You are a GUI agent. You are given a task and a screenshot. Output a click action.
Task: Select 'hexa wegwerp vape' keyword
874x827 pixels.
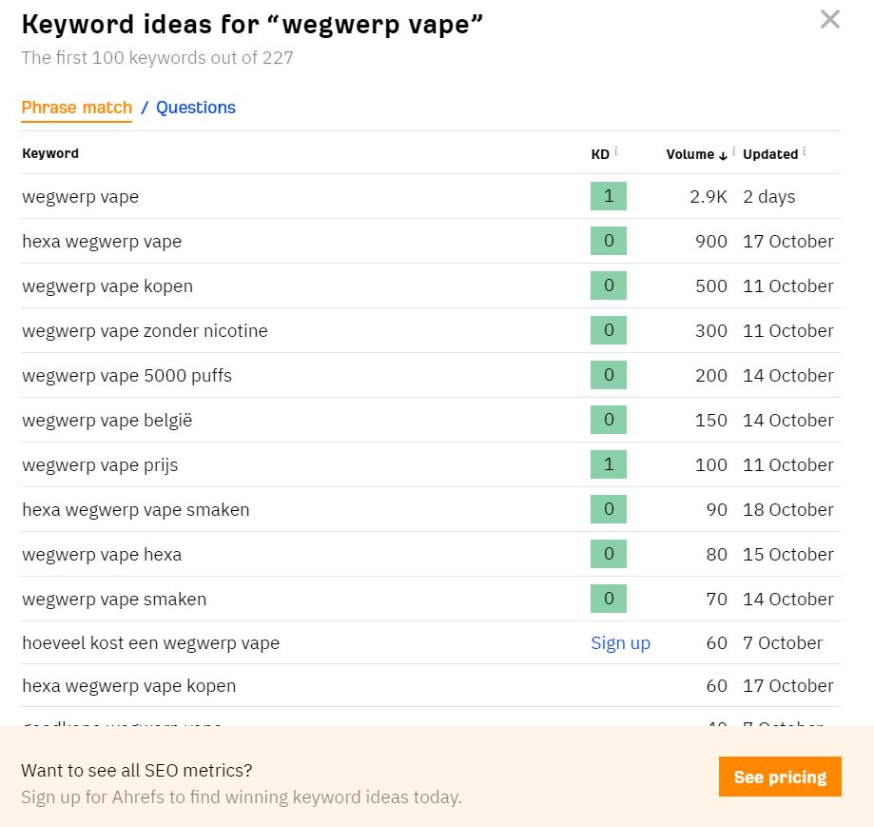(102, 242)
